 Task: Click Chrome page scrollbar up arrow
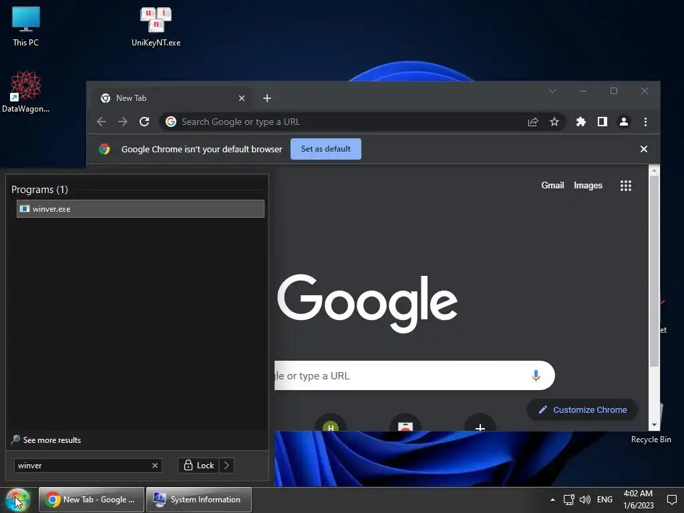click(654, 170)
